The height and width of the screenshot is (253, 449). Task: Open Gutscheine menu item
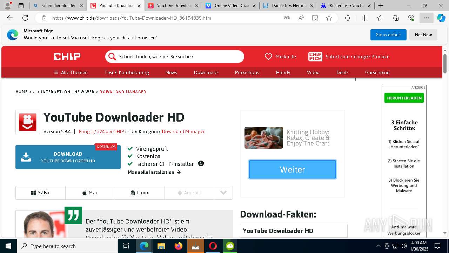(377, 72)
